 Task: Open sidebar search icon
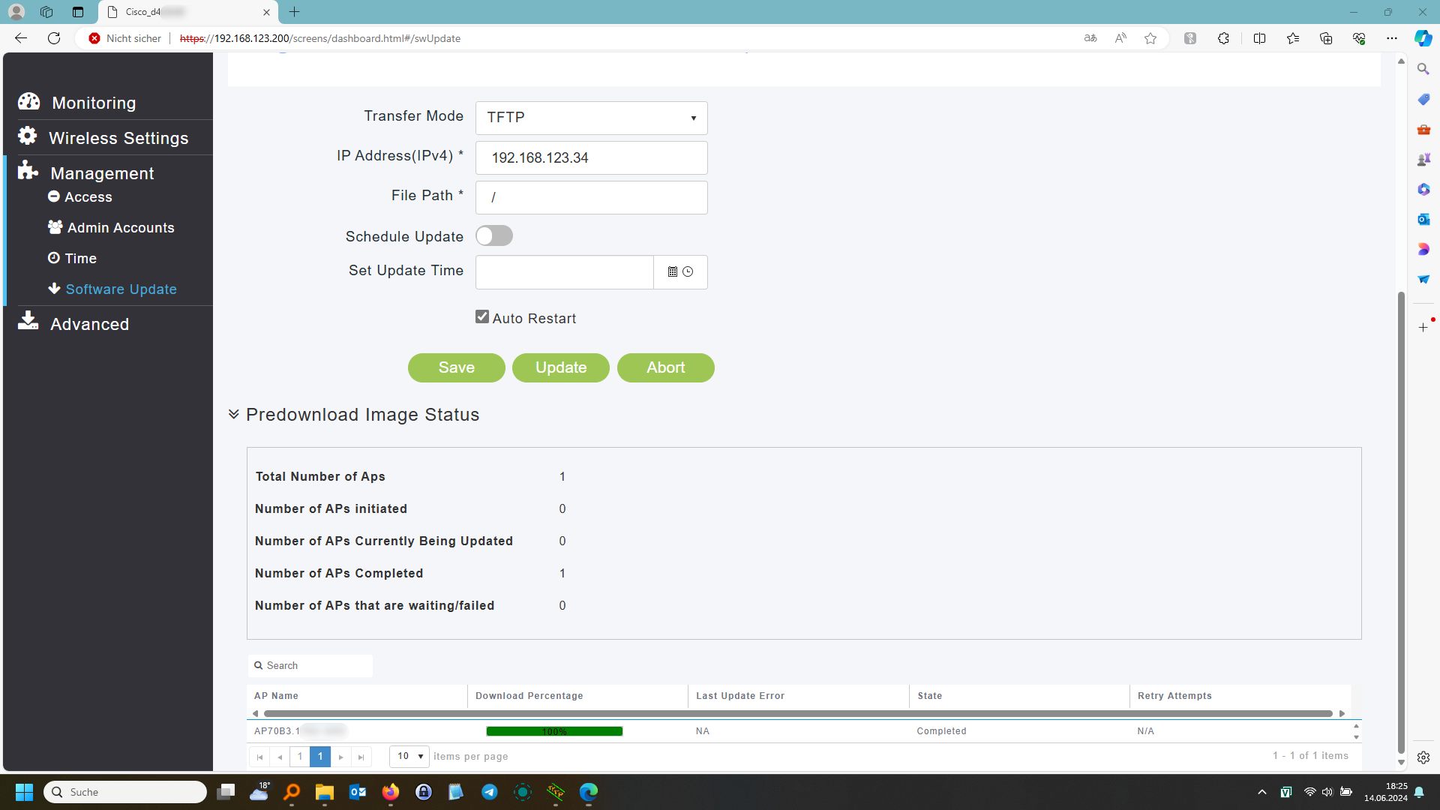click(1423, 69)
